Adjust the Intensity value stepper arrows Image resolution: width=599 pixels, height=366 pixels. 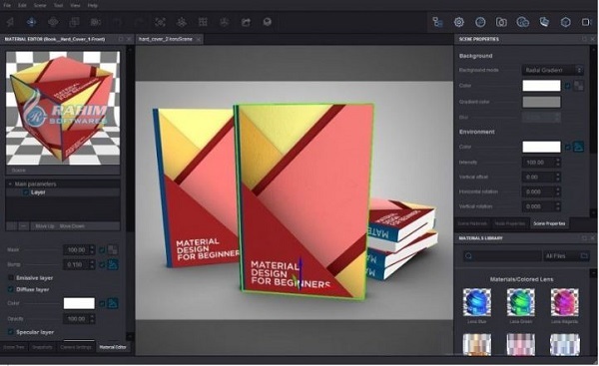[x=558, y=163]
